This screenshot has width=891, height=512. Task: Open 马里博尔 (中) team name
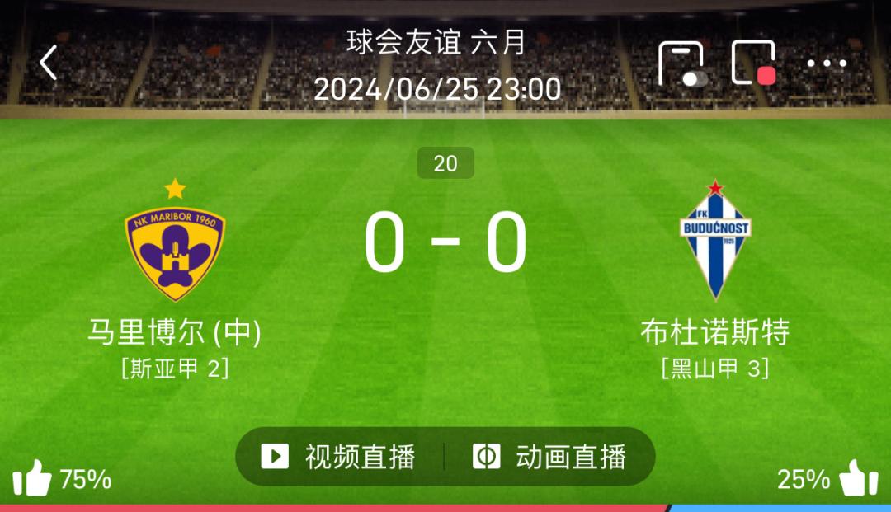tap(174, 332)
